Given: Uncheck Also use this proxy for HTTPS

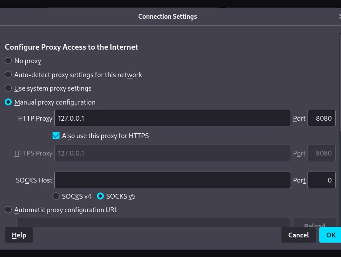Looking at the screenshot, I should point(56,136).
